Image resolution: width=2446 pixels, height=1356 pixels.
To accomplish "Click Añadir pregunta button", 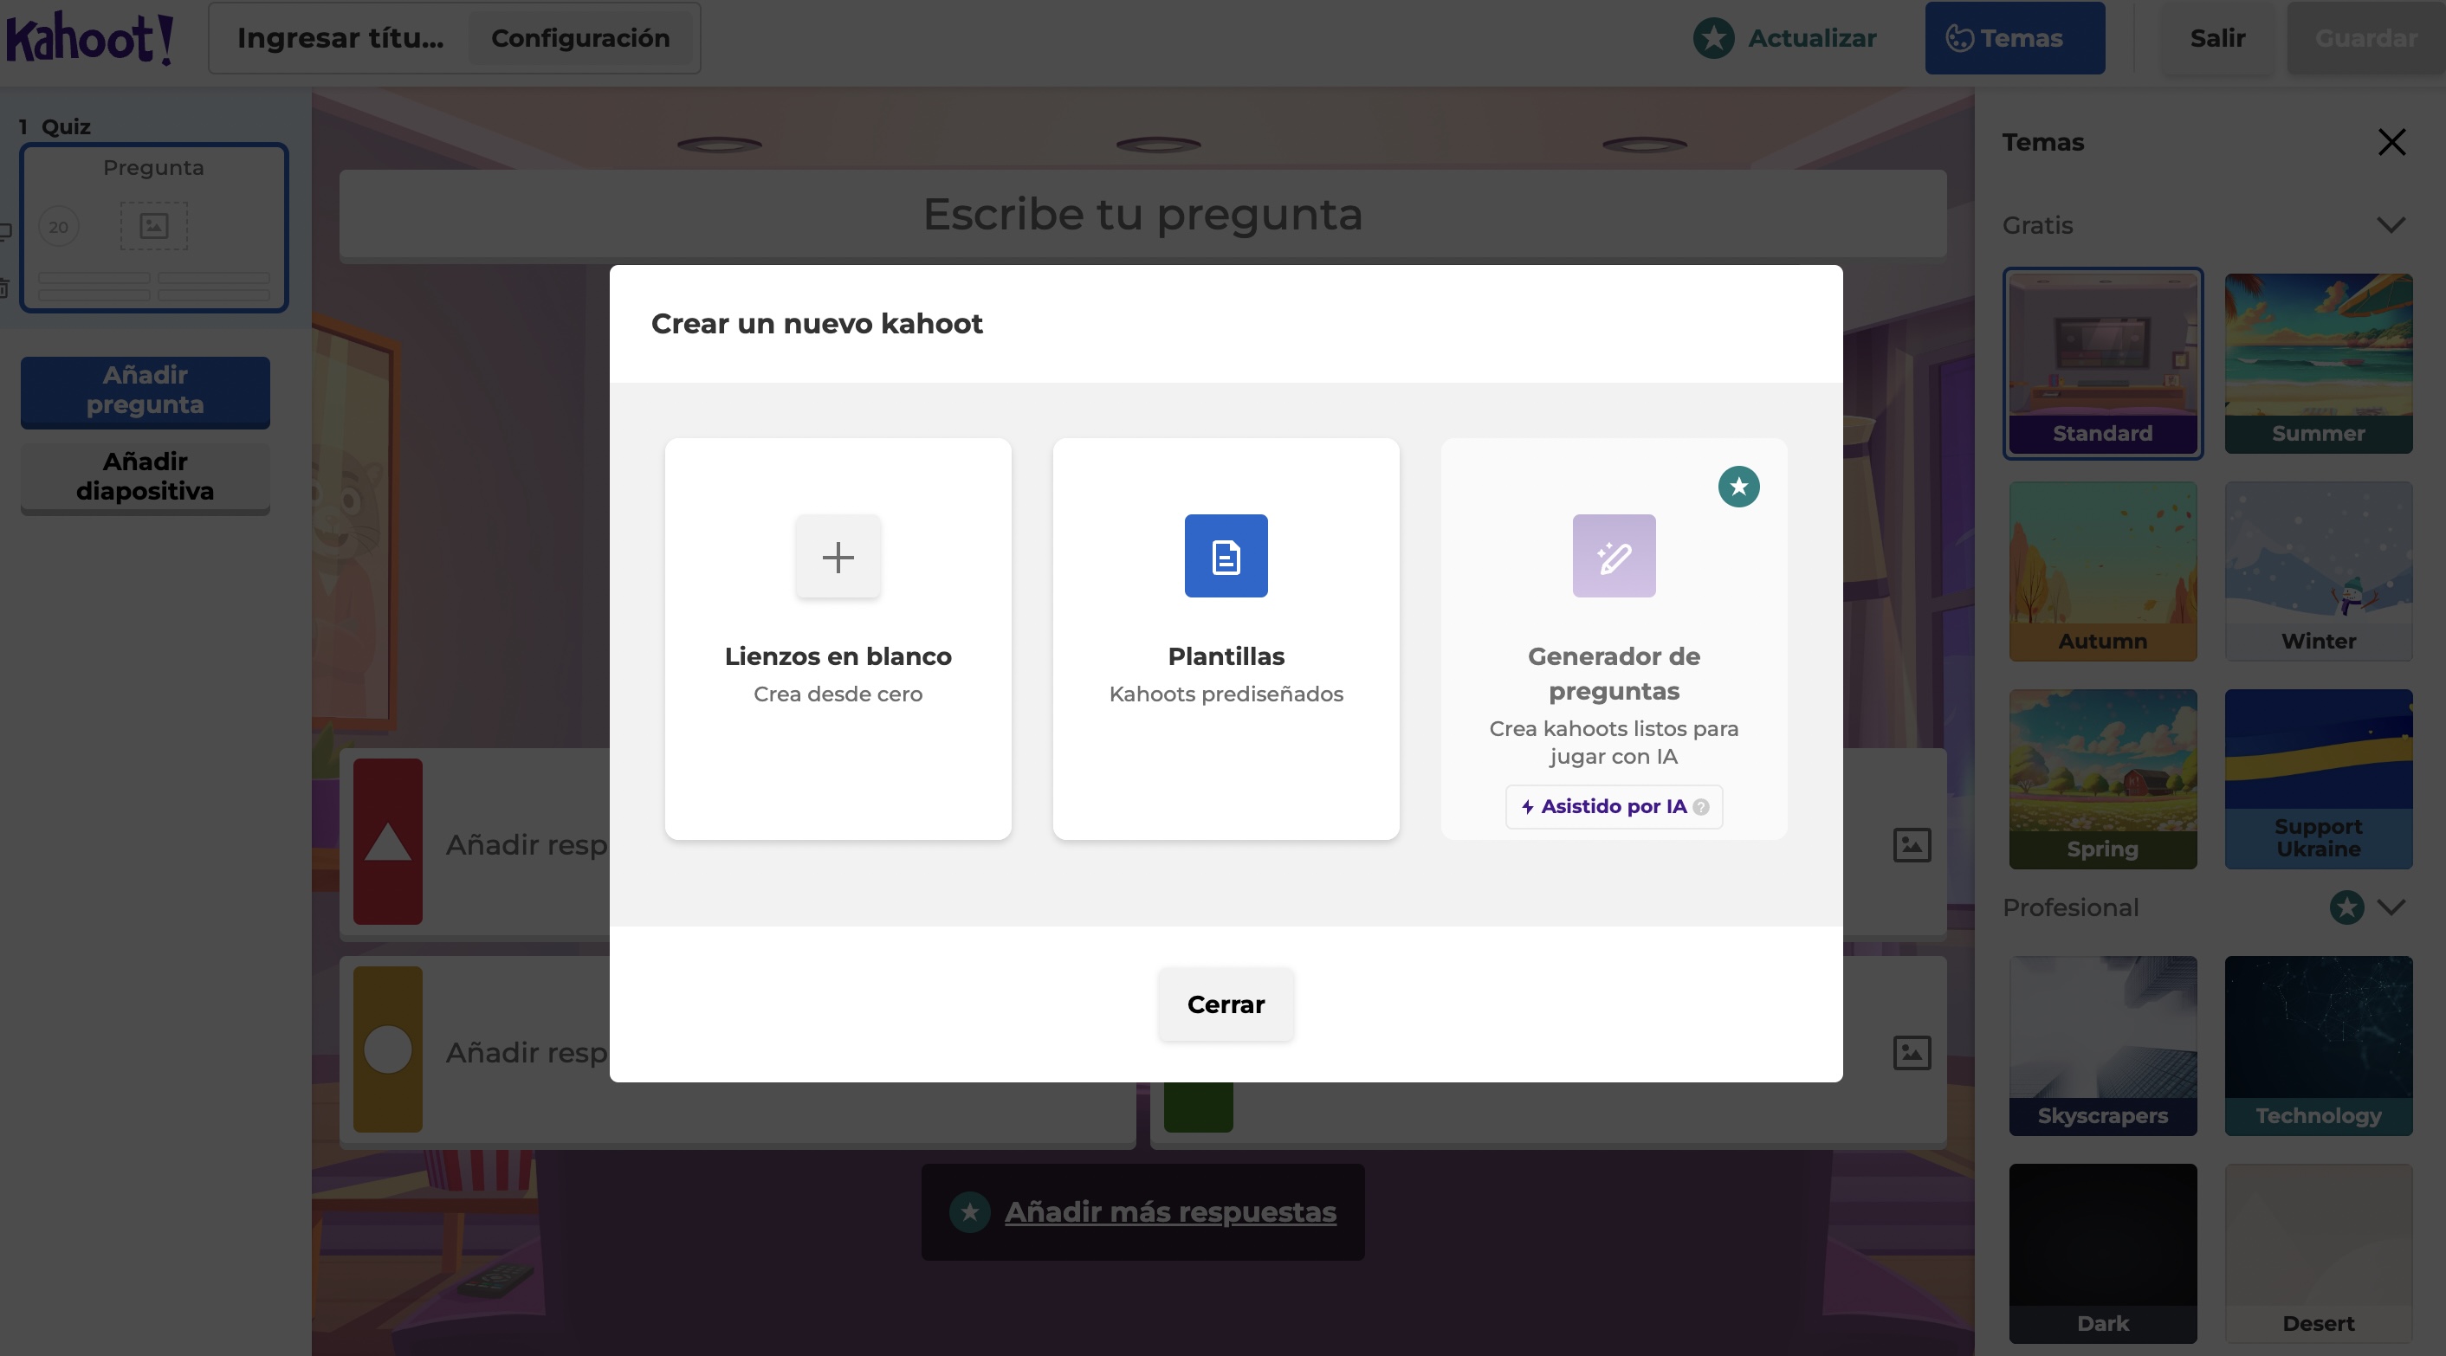I will (x=146, y=391).
